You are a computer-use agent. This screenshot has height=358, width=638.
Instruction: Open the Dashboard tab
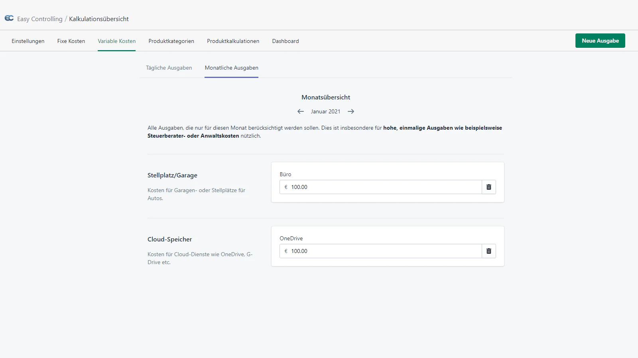tap(286, 41)
